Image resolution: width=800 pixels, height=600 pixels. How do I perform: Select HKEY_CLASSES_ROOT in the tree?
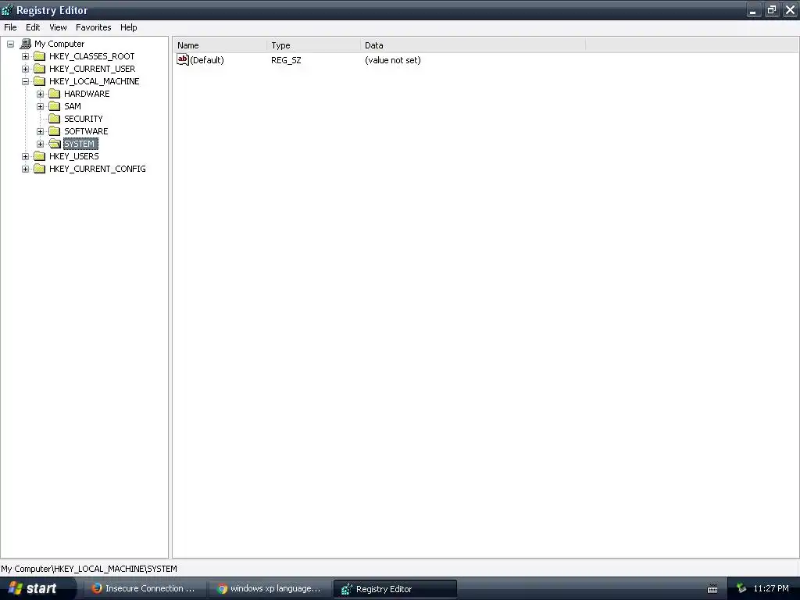[92, 56]
